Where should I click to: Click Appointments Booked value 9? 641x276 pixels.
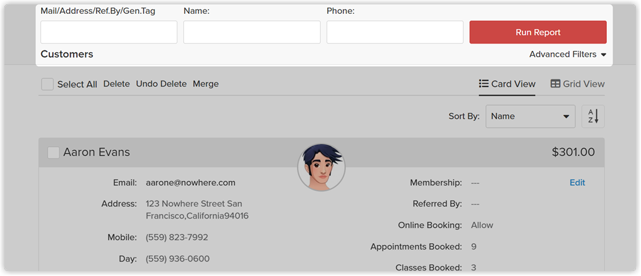coord(474,246)
